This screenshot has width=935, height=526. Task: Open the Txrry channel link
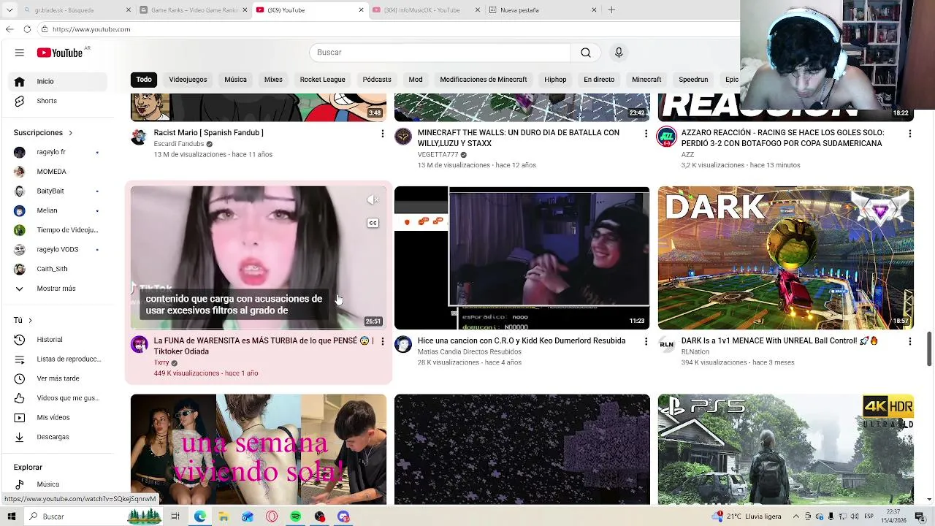pos(161,362)
